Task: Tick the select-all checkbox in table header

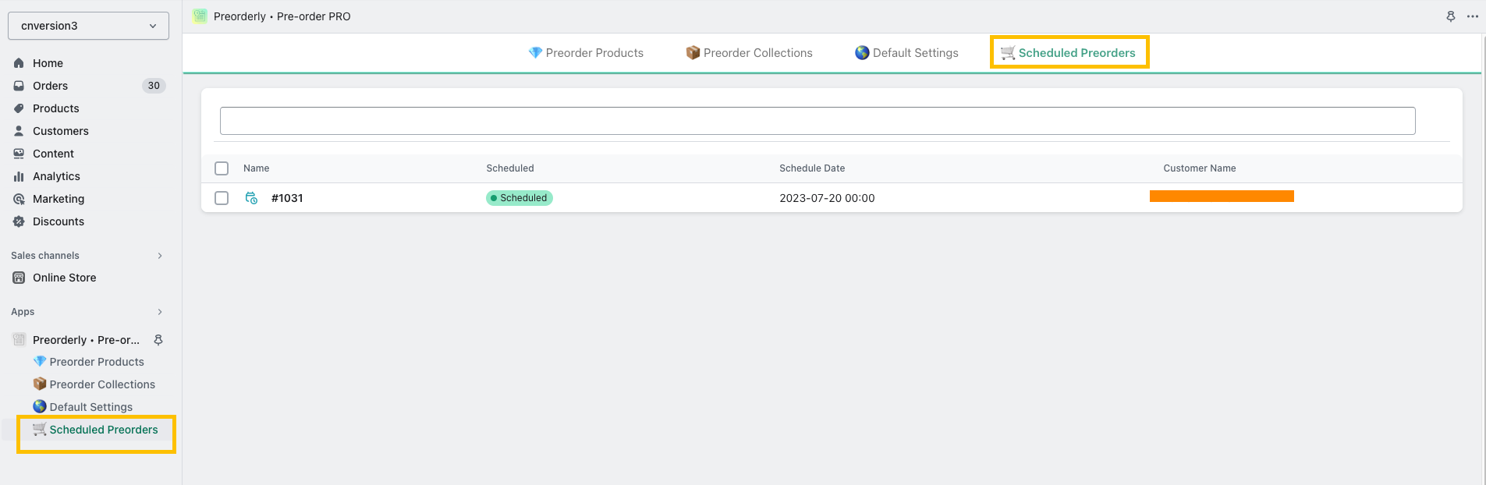Action: coord(222,168)
